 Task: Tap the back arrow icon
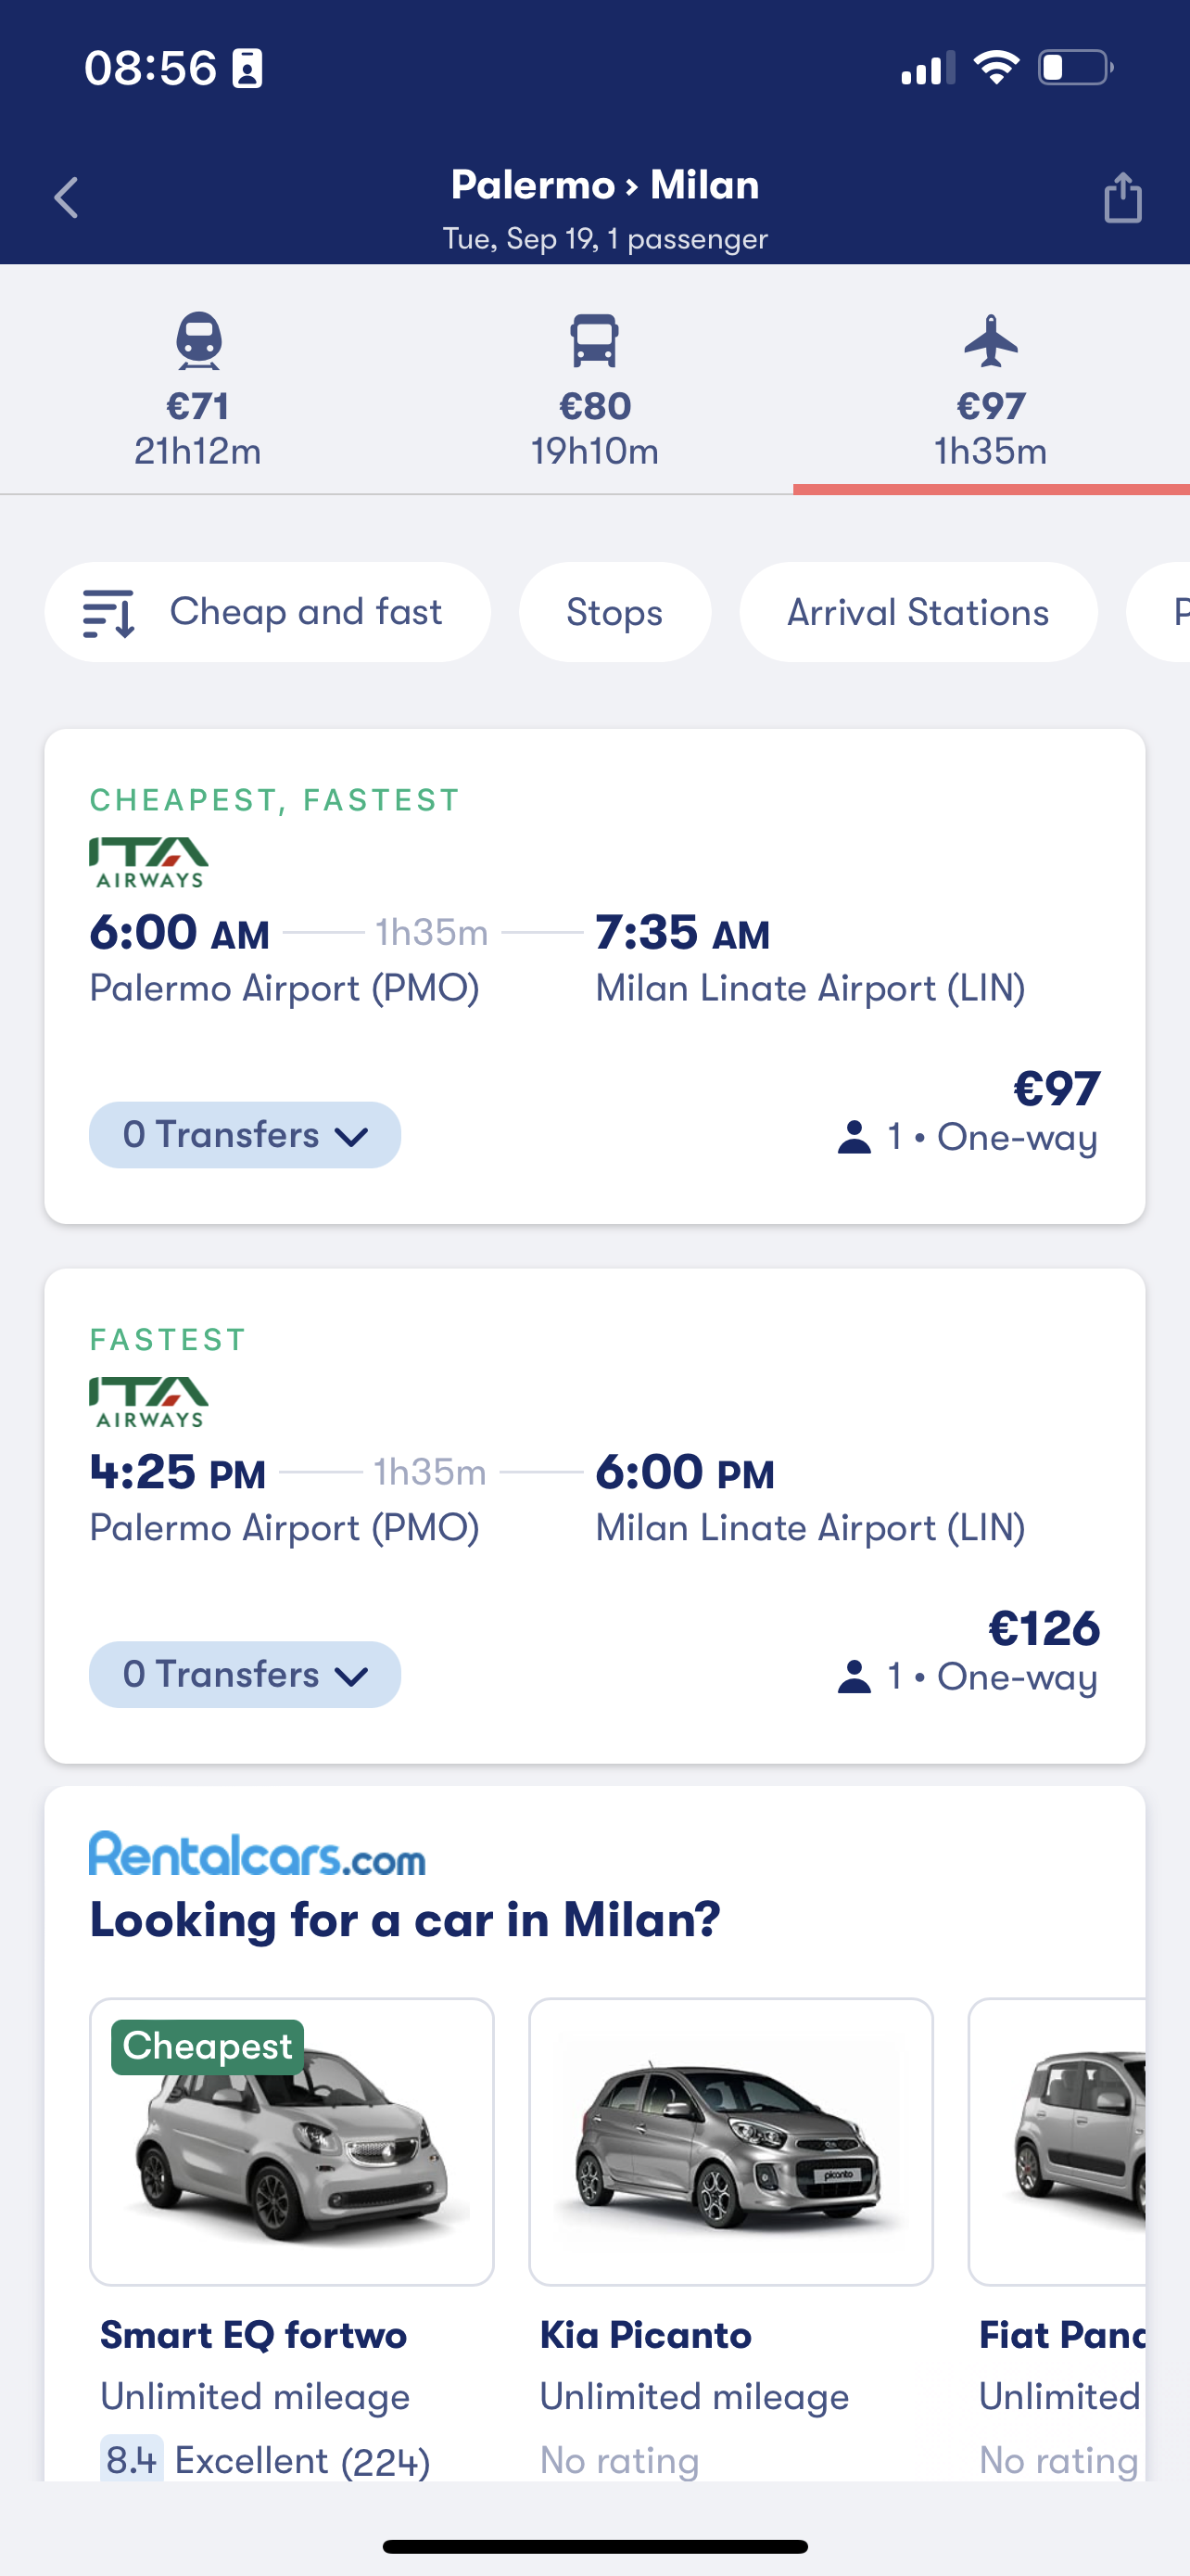(67, 198)
